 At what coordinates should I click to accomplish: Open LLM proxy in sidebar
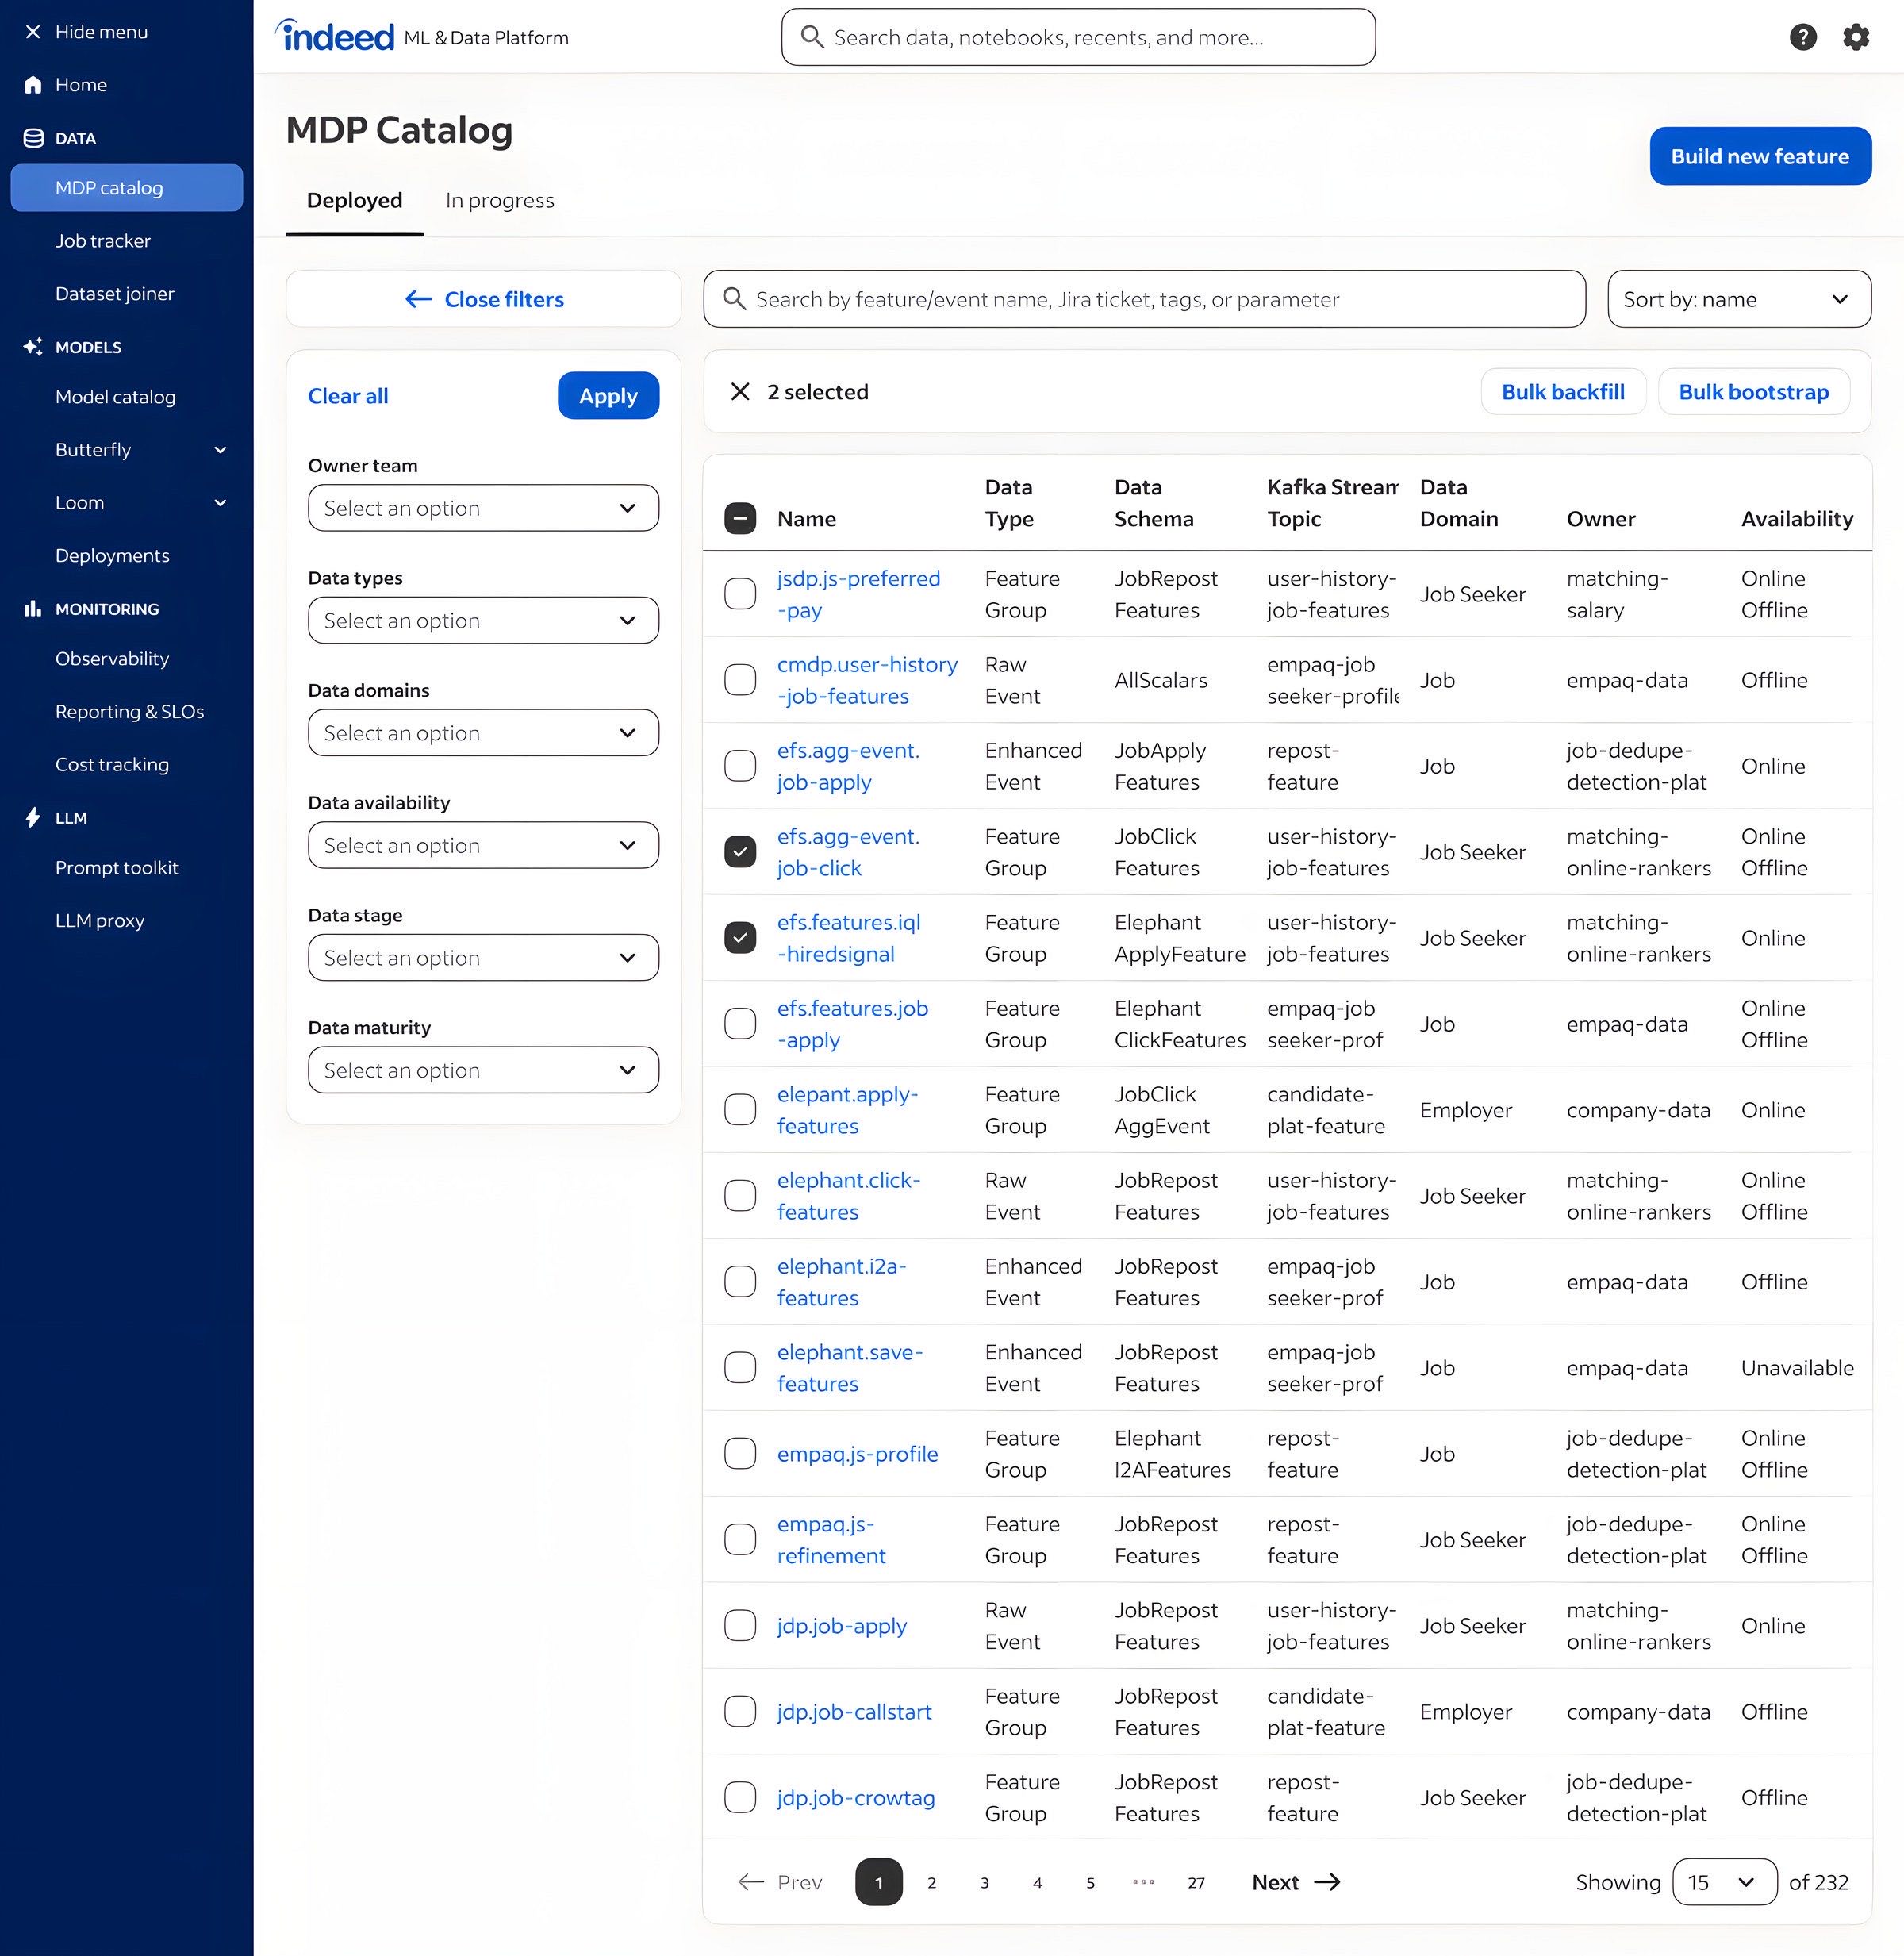pos(100,921)
